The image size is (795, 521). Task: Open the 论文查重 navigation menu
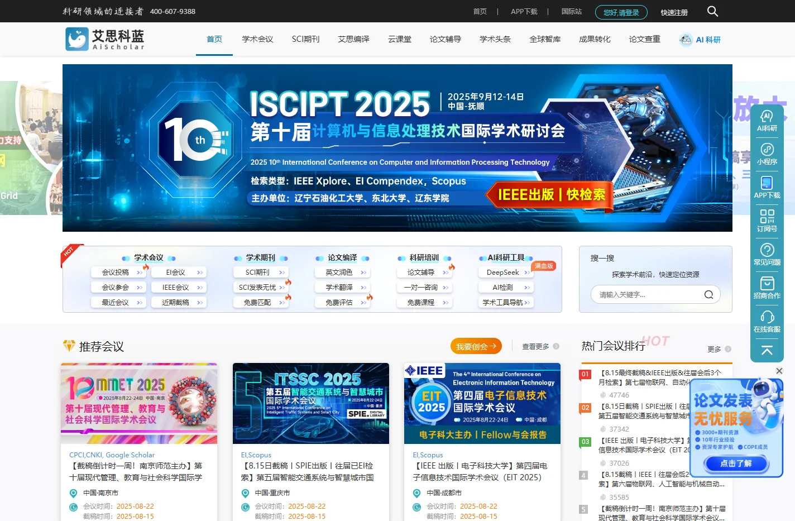[x=644, y=39]
